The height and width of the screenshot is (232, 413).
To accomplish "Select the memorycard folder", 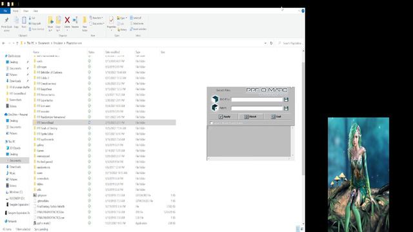I will [43, 156].
